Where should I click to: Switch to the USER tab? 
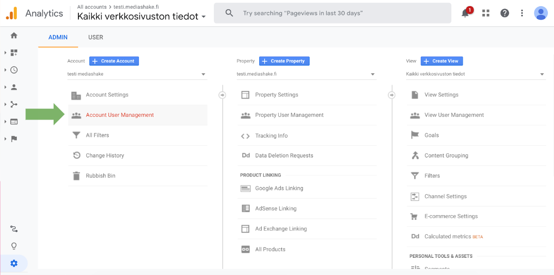coord(96,37)
